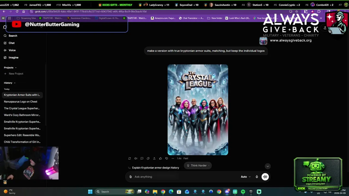This screenshot has height=196, width=349.
Task: Open the Auto model selector dropdown
Action: pos(246,177)
